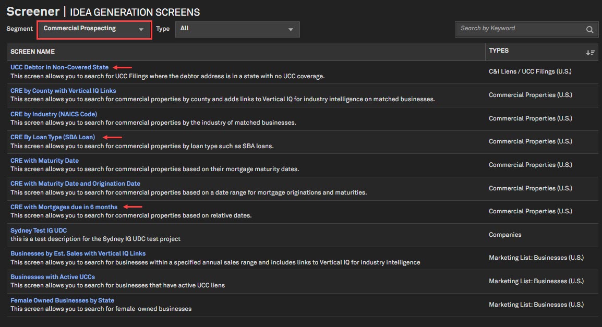Click the SCREEN NAME column header
The image size is (602, 327).
tap(32, 52)
